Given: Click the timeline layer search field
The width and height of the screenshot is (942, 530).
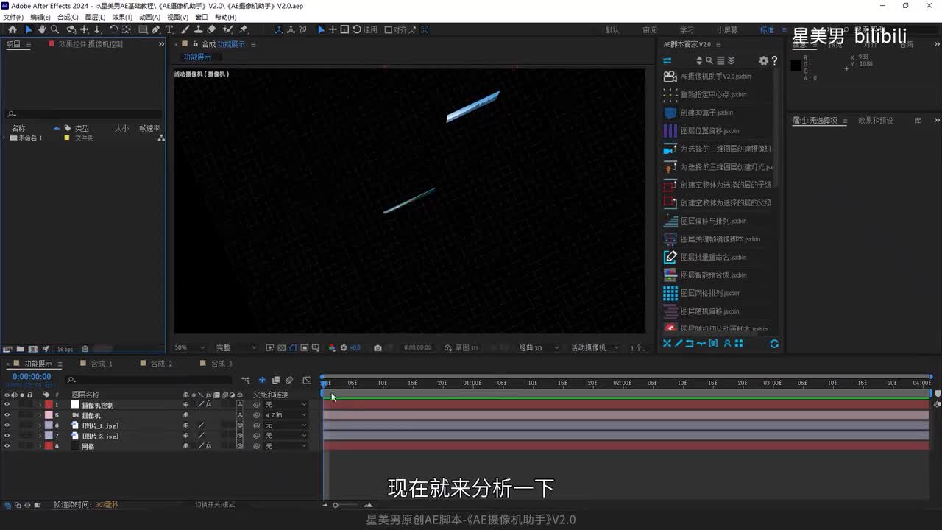Looking at the screenshot, I should click(x=147, y=380).
